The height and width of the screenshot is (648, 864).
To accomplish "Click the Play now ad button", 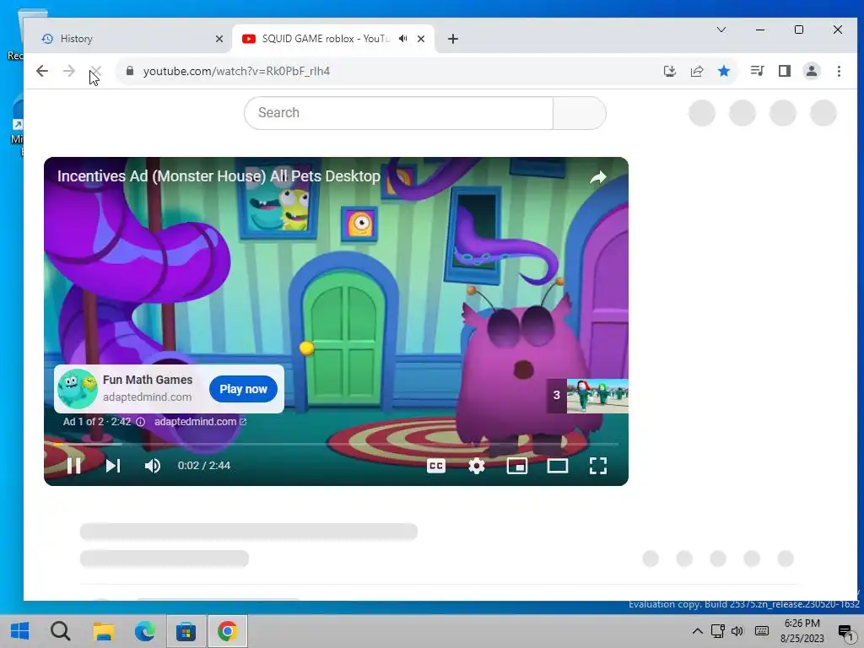I will point(243,389).
